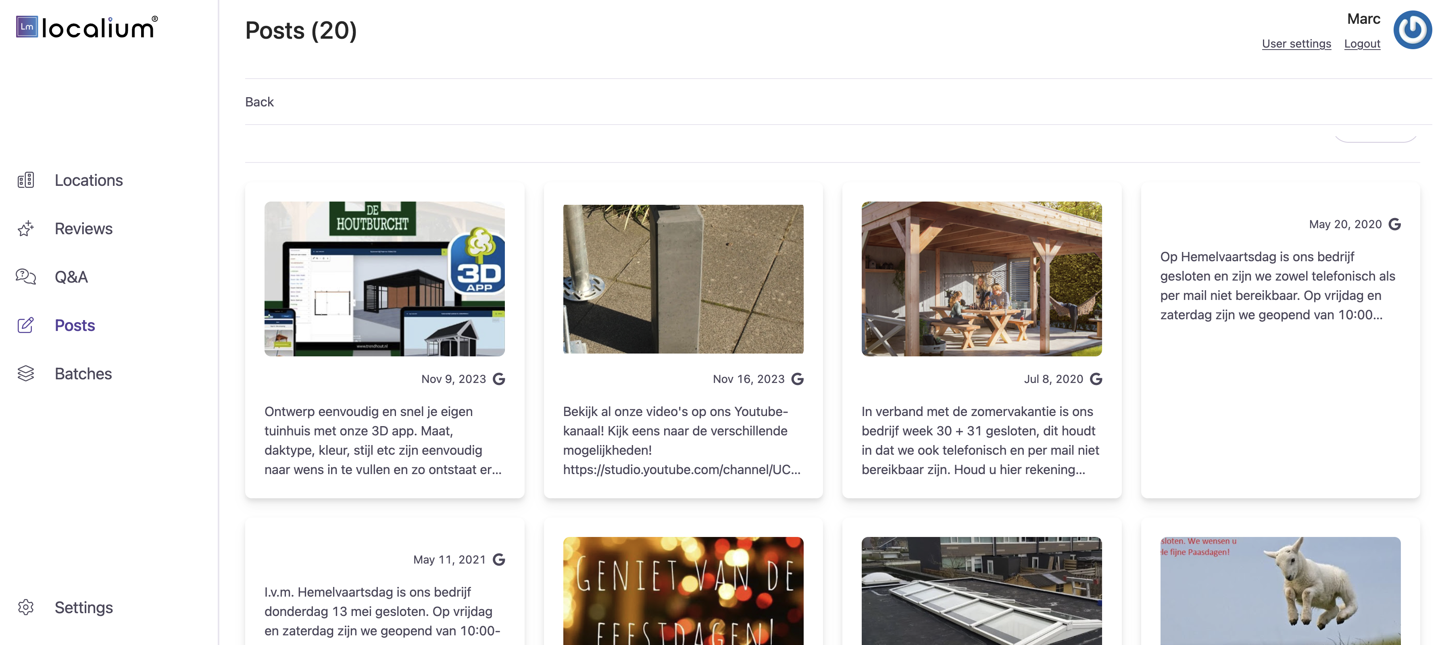
Task: Click the 'Ontwerp eenvoudig en snel' post text
Action: [383, 440]
